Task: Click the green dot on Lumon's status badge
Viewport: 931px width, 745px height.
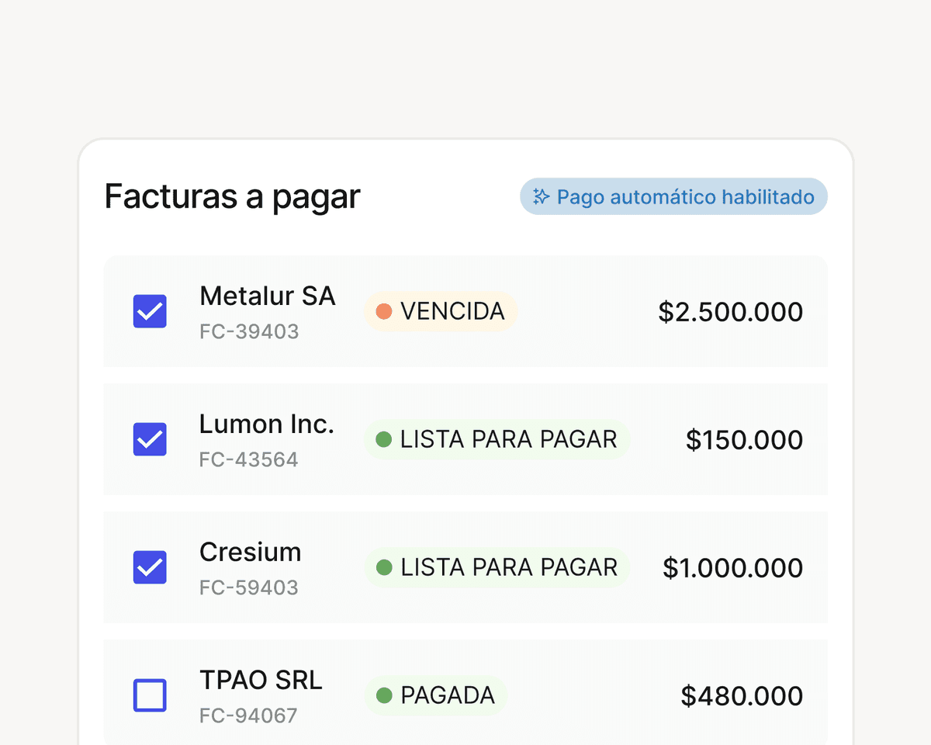Action: 385,439
